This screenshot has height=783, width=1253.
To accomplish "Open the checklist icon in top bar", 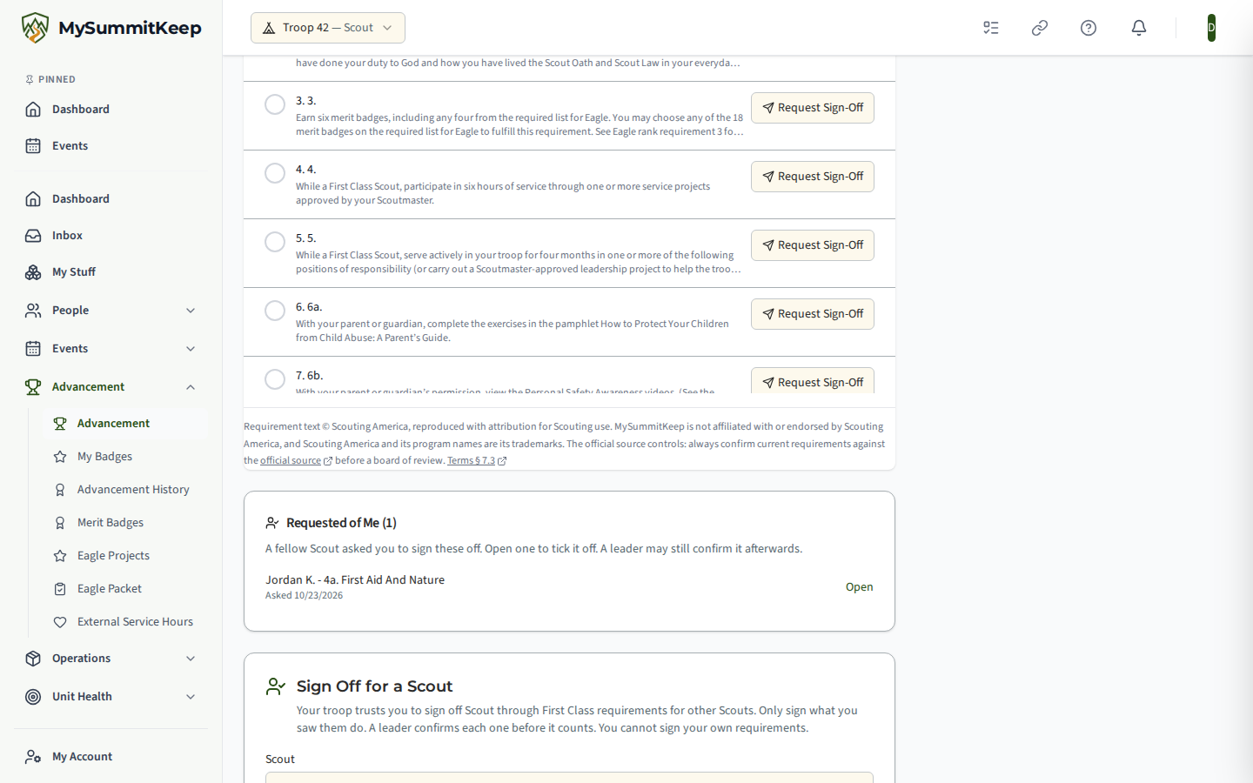I will (991, 28).
